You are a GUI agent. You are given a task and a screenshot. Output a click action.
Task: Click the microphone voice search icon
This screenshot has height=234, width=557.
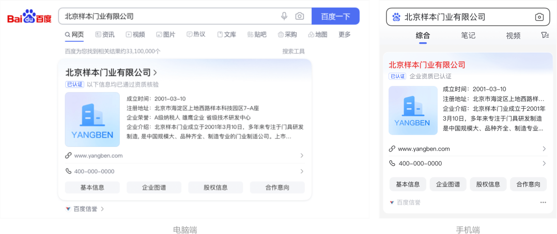(x=284, y=16)
